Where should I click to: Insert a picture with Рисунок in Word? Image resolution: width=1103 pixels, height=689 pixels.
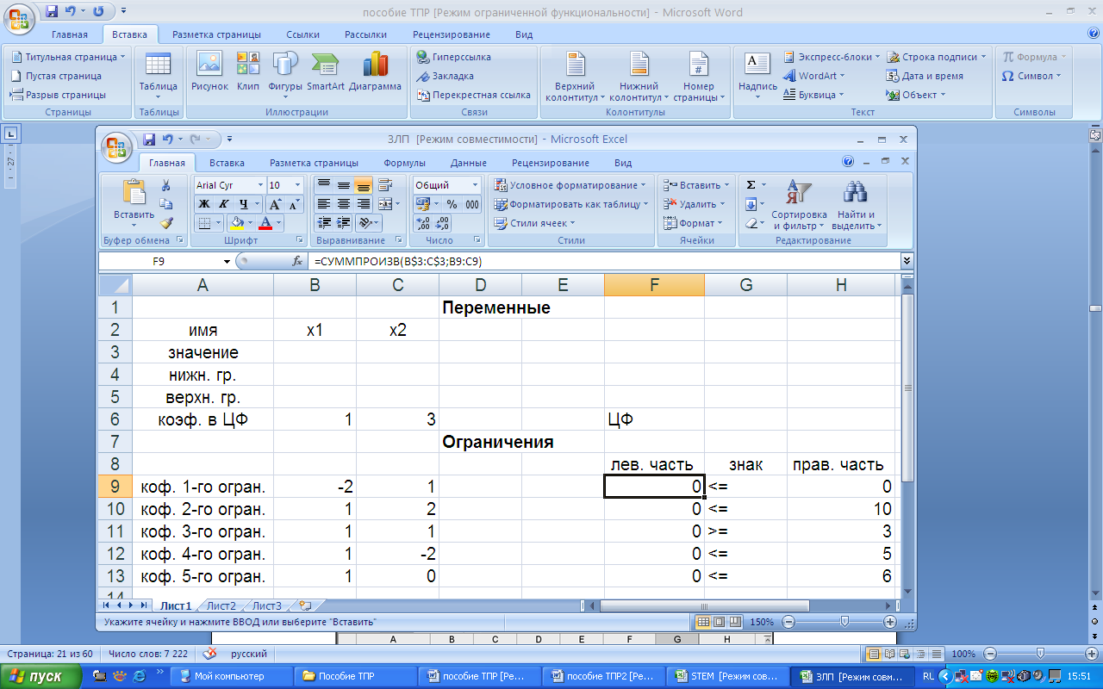[209, 71]
